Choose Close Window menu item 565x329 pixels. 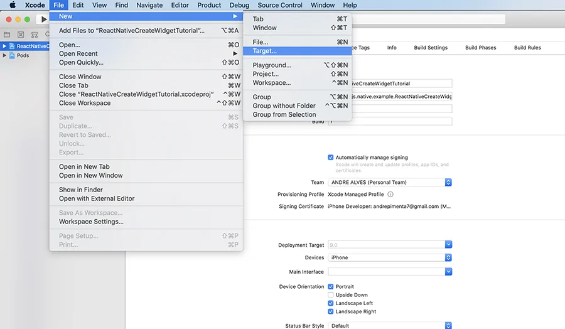[x=146, y=77]
